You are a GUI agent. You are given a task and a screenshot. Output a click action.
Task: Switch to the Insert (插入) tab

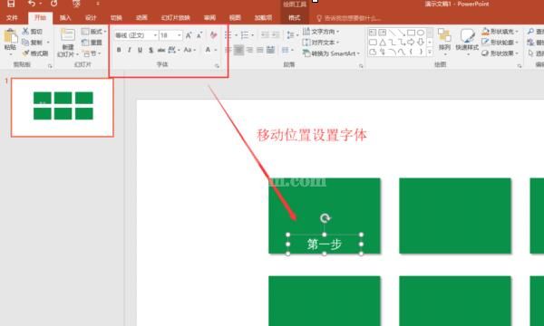tap(65, 18)
